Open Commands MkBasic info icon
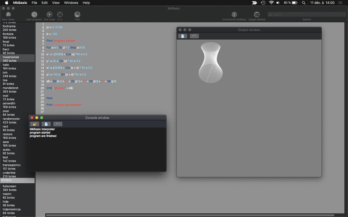348x217 pixels. [x=234, y=15]
